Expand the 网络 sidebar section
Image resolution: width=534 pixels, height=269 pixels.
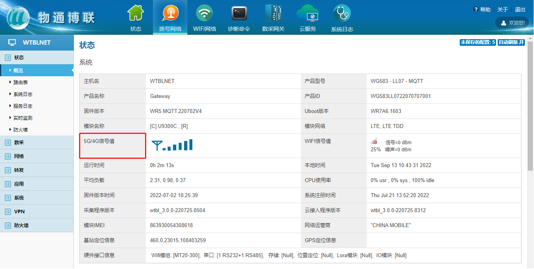click(19, 156)
